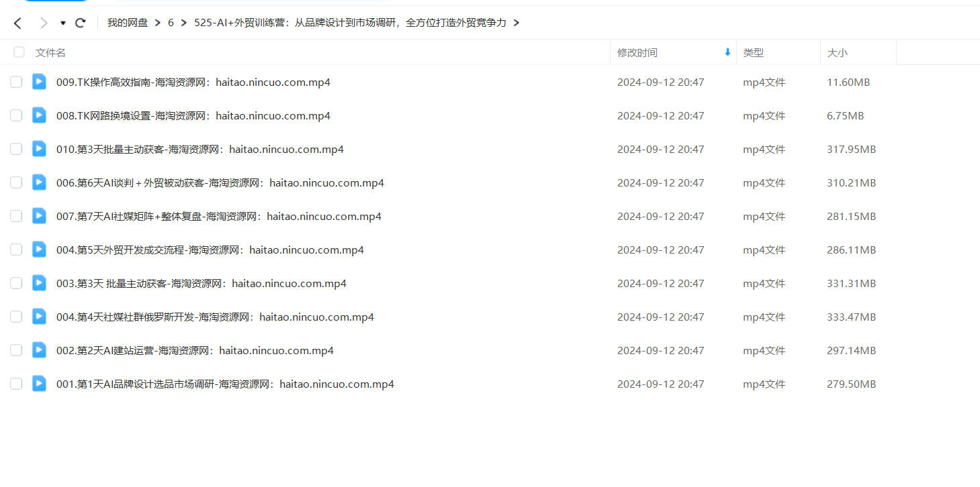
Task: Refresh the file list
Action: pos(80,23)
